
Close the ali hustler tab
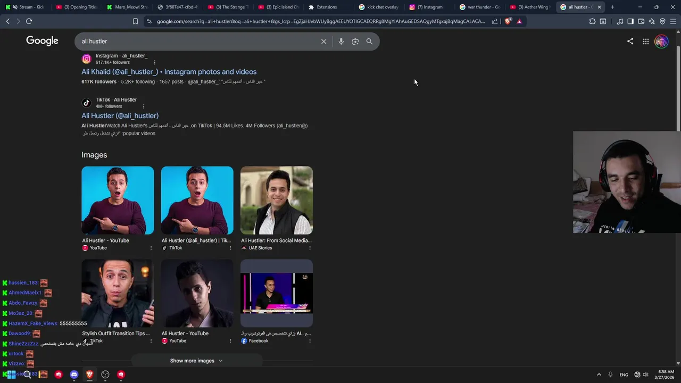tap(599, 7)
